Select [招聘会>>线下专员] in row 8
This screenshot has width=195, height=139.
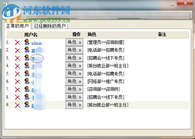point(106,97)
